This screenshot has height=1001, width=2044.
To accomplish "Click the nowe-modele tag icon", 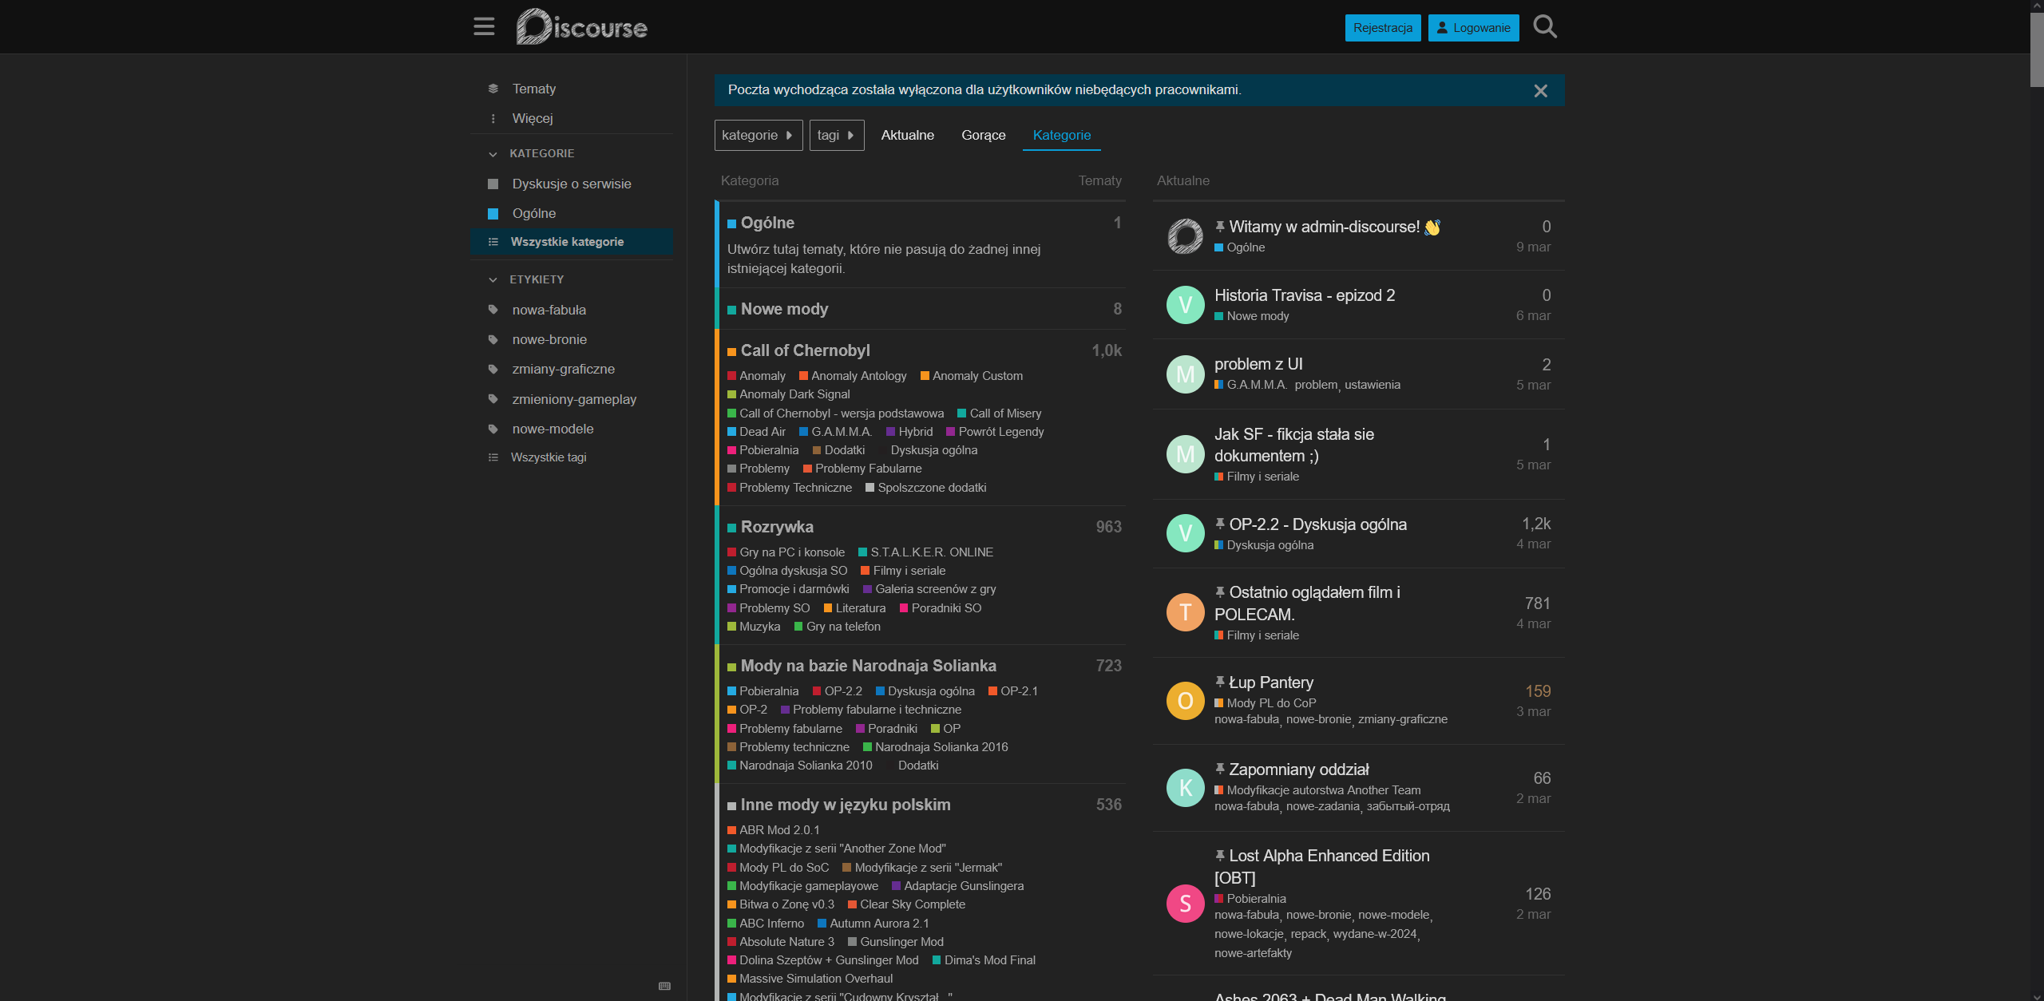I will pos(493,429).
